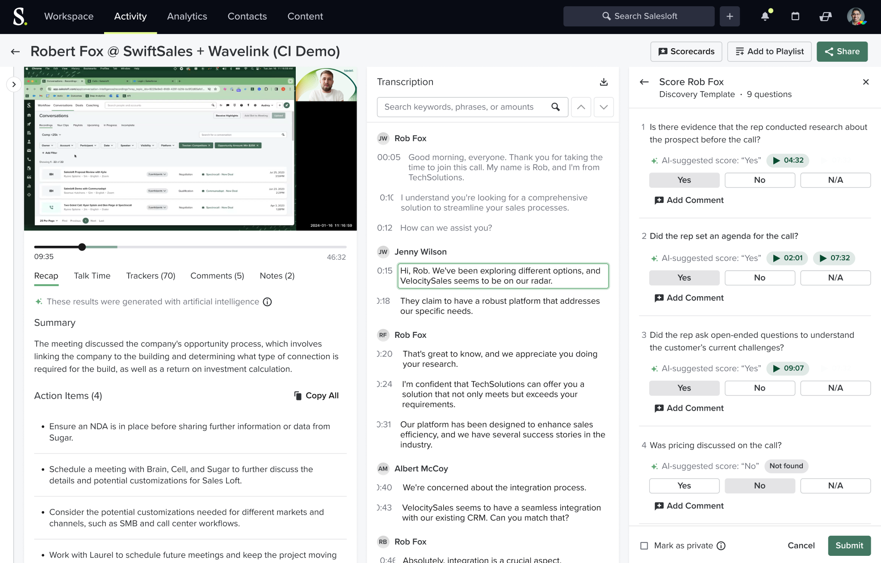This screenshot has height=563, width=881.
Task: Open the user profile avatar
Action: point(856,16)
